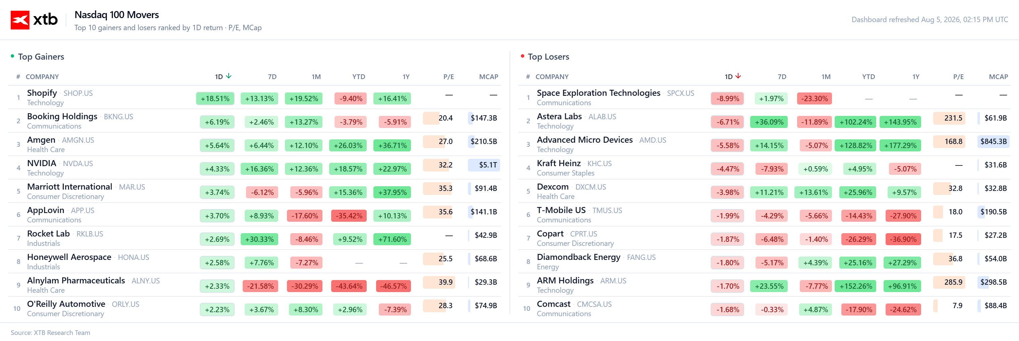Sort Top Gainers by YTD column
The width and height of the screenshot is (1019, 341).
(358, 77)
